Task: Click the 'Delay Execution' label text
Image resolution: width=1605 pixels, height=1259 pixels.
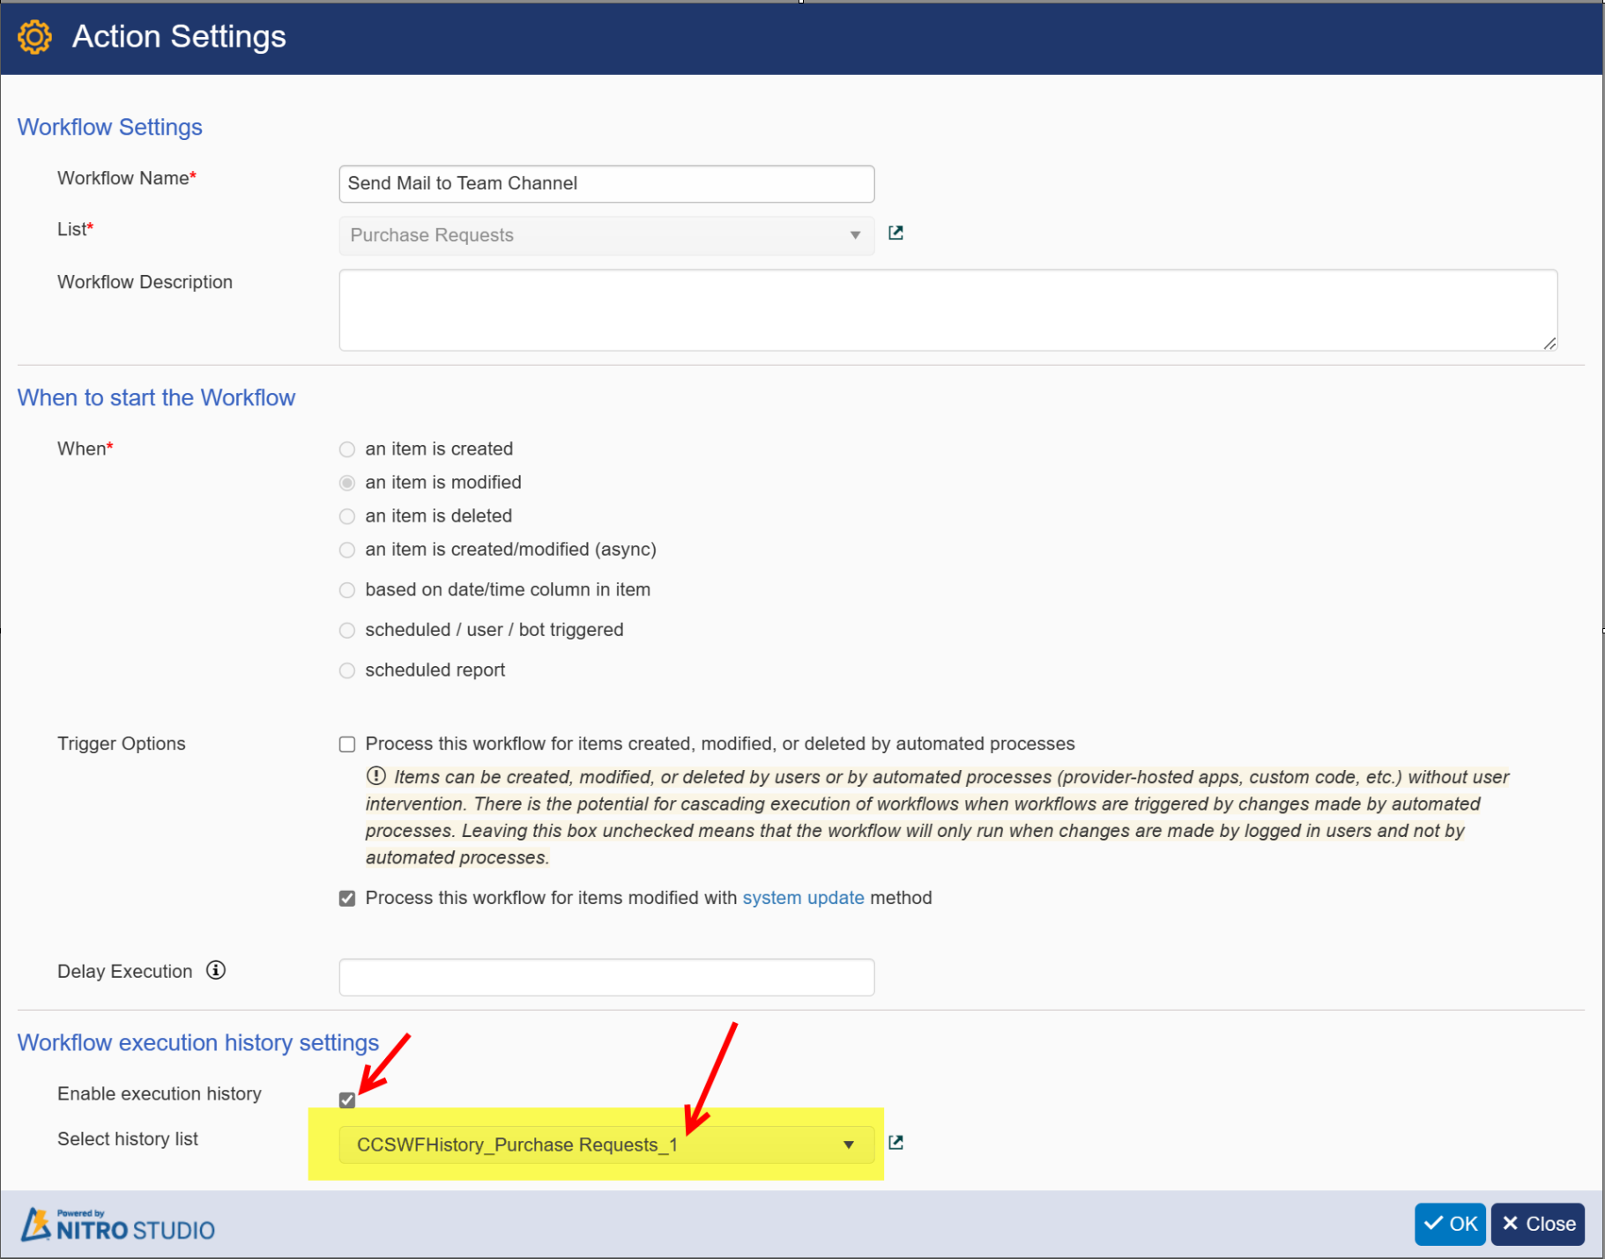Action: tap(125, 972)
